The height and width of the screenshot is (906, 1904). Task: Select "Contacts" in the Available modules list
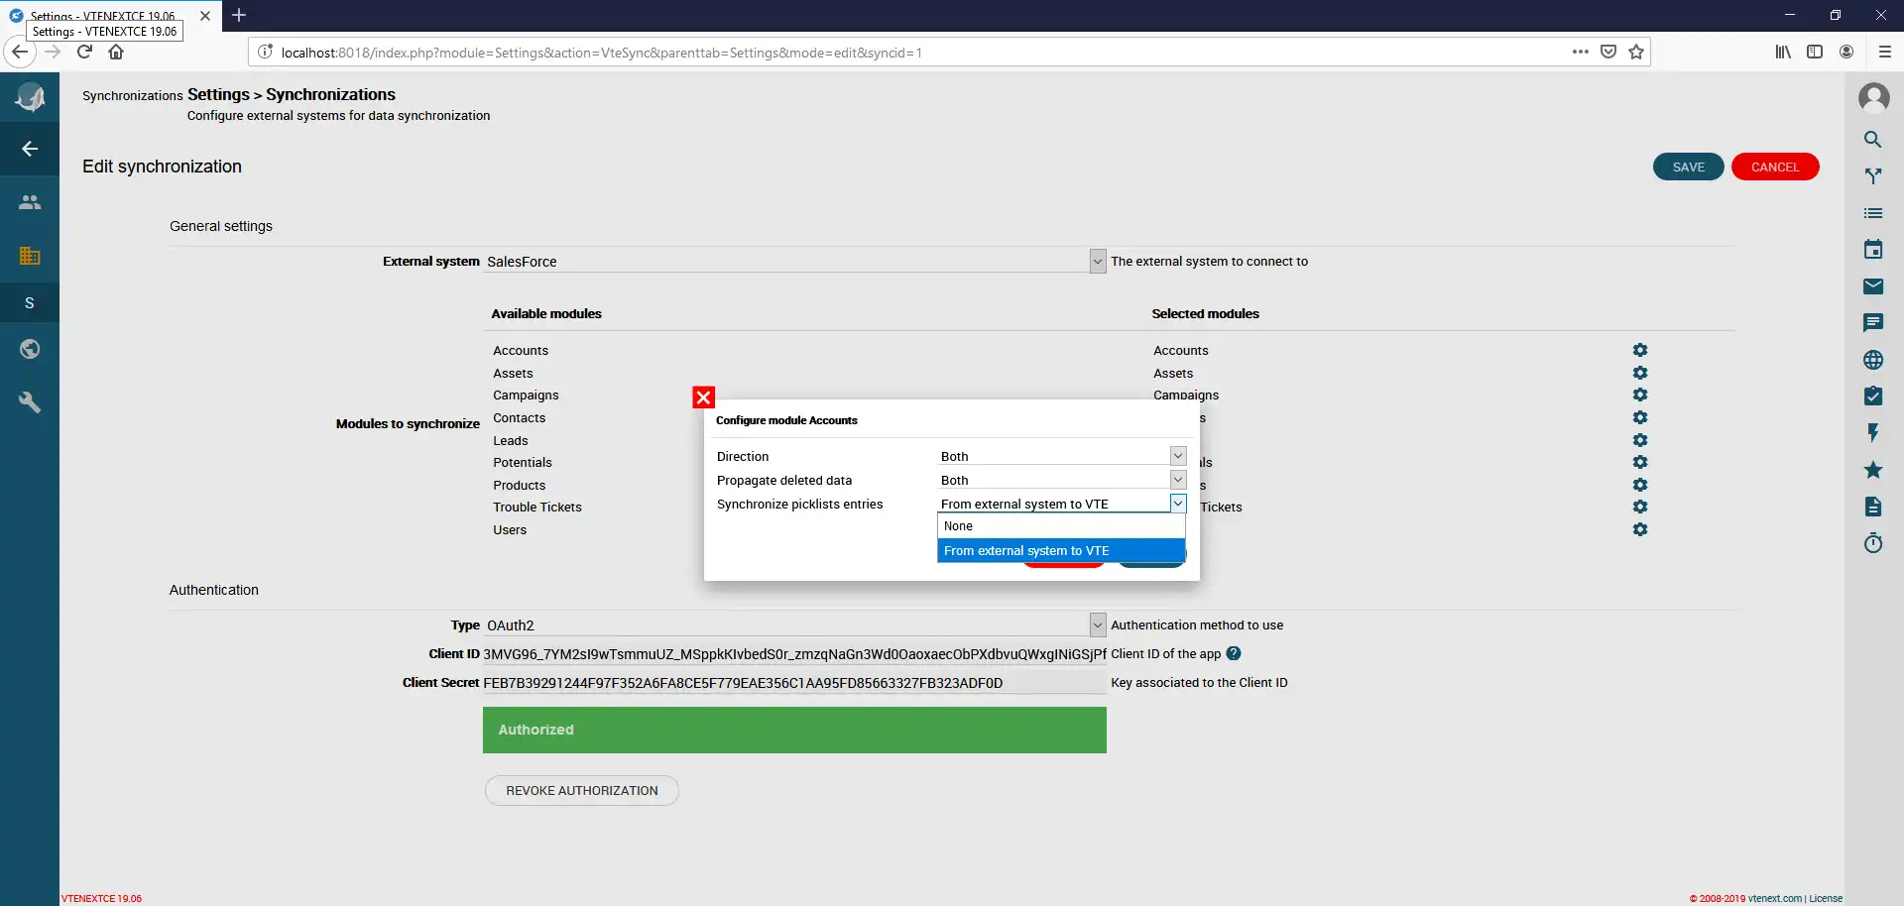point(520,418)
